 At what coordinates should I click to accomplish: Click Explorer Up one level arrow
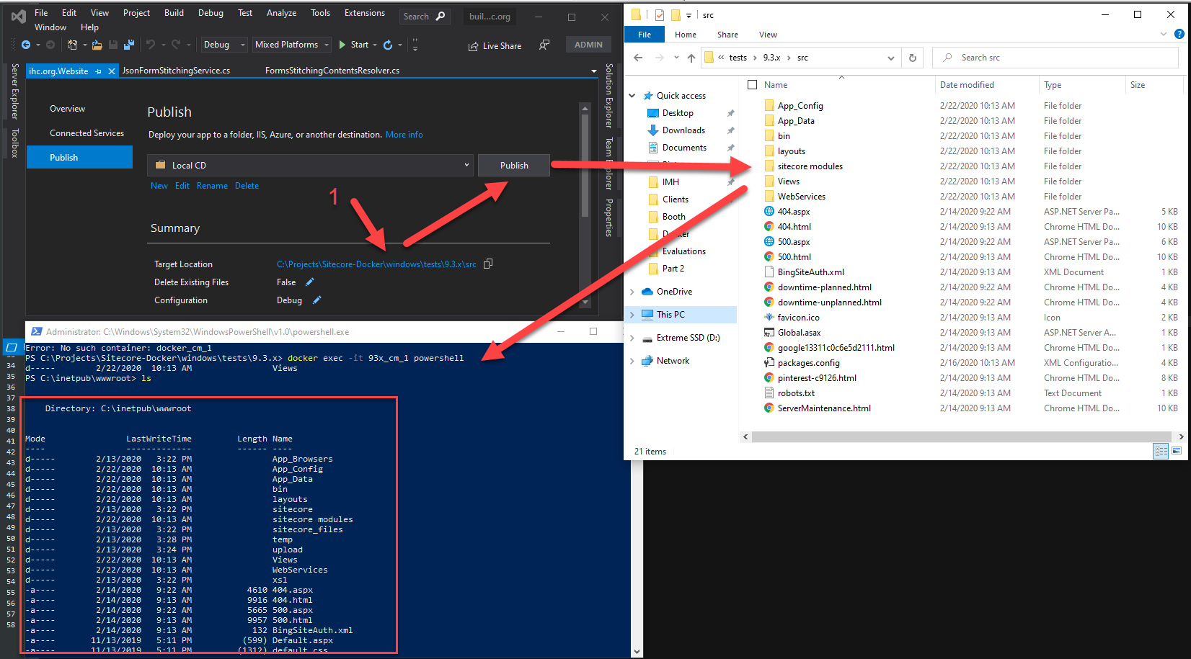click(x=691, y=58)
